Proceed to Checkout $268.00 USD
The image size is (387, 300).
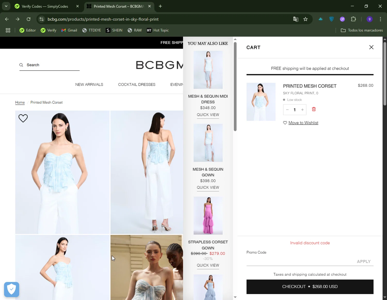tap(310, 287)
